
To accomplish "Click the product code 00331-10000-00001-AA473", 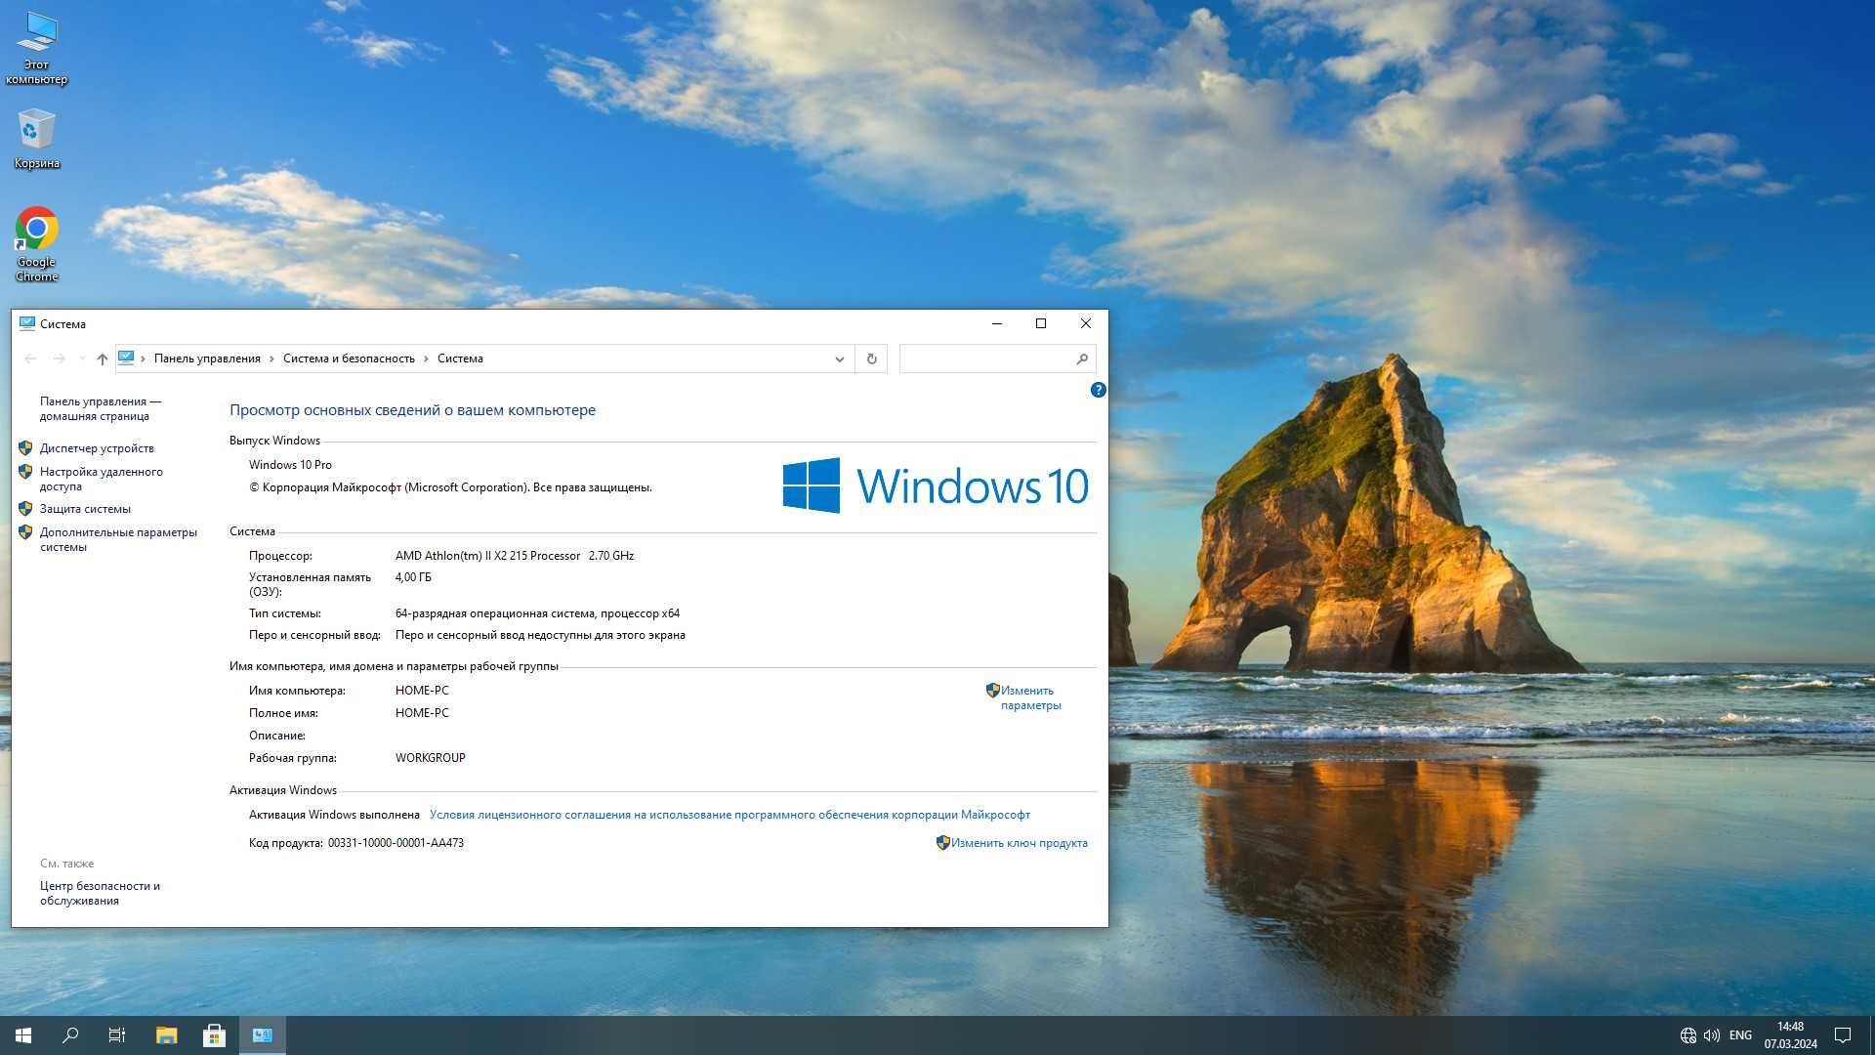I will point(396,843).
